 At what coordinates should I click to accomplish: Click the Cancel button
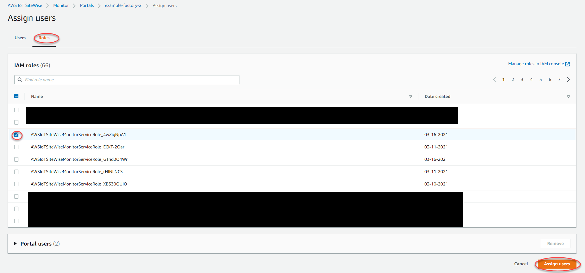pyautogui.click(x=521, y=264)
